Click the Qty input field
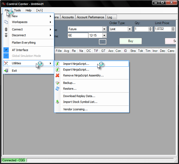 click(141, 29)
